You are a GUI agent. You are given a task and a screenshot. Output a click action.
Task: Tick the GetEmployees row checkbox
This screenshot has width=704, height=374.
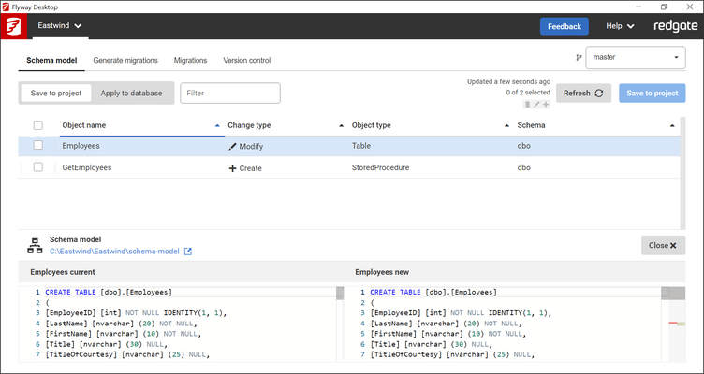coord(38,167)
